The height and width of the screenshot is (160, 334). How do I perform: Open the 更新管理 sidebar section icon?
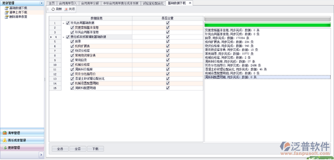tap(5, 147)
